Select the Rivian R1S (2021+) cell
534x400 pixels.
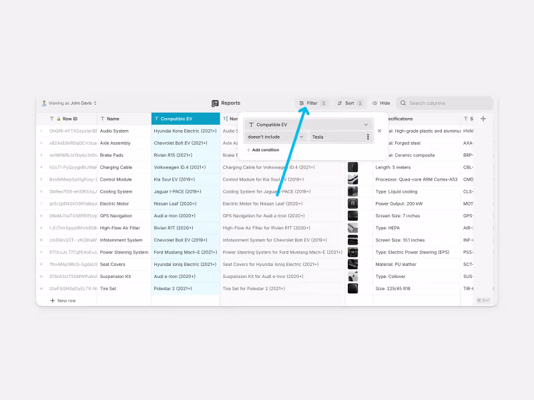click(x=186, y=155)
